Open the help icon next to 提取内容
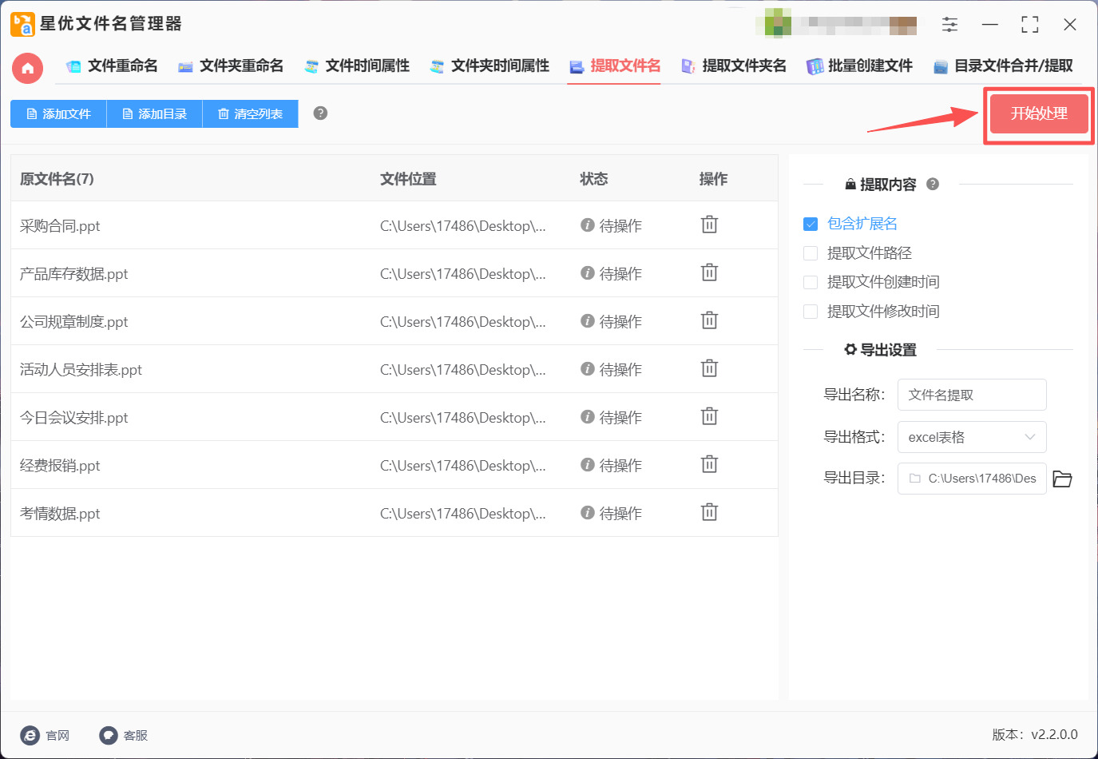This screenshot has width=1098, height=759. [933, 185]
